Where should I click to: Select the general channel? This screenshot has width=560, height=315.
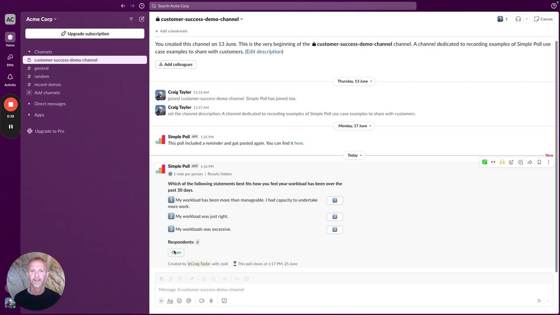click(85, 68)
